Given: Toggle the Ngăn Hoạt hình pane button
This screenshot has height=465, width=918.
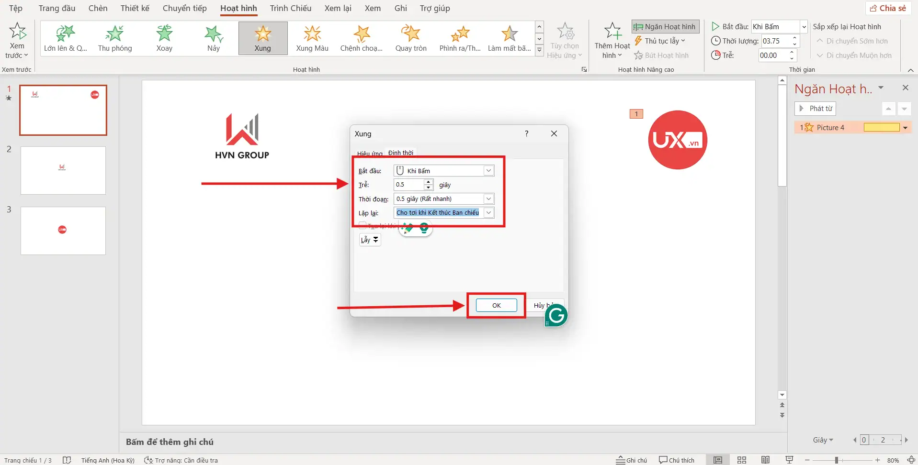Looking at the screenshot, I should point(665,27).
